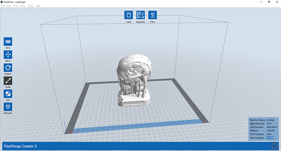Click the 'Platform:' label
The height and width of the screenshot is (151, 281).
(254, 131)
